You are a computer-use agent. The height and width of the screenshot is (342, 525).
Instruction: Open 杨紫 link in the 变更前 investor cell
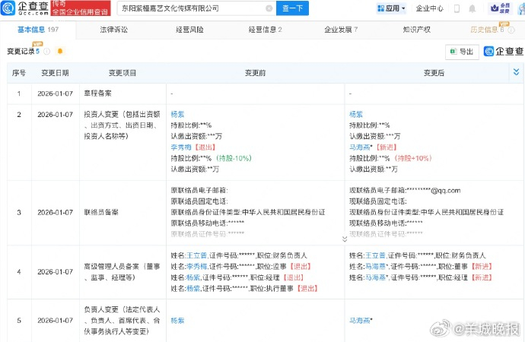(x=177, y=114)
